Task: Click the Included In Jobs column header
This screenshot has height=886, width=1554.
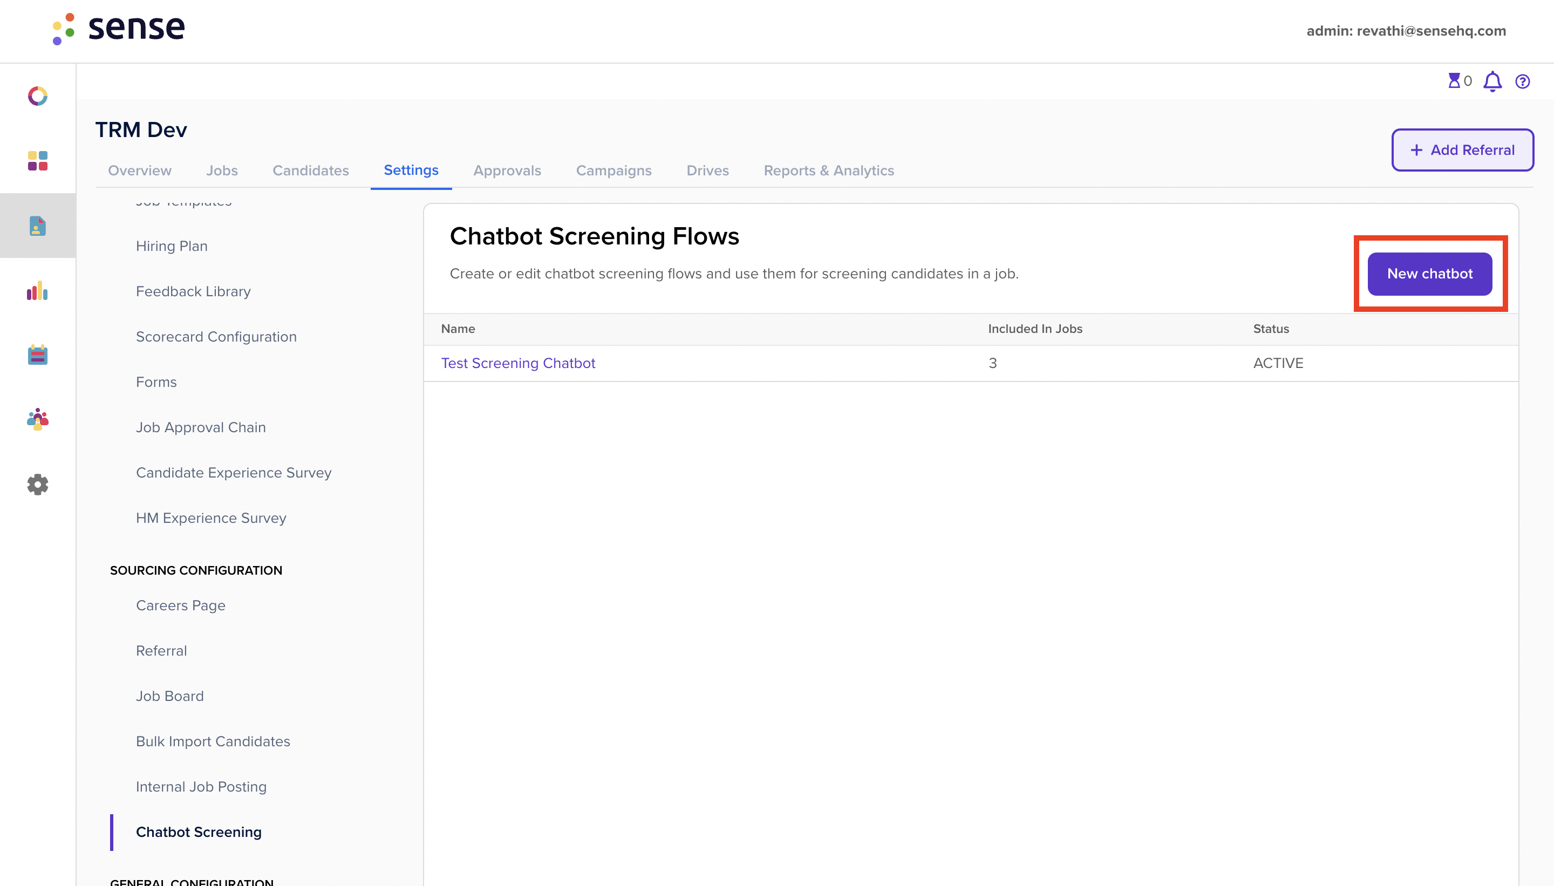Action: [x=1035, y=329]
